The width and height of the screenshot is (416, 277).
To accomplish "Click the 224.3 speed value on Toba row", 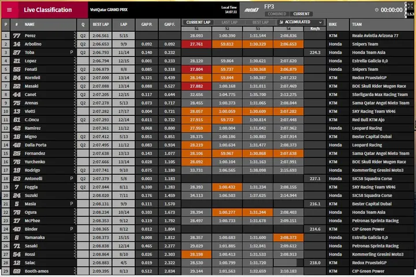I will pos(315,53).
